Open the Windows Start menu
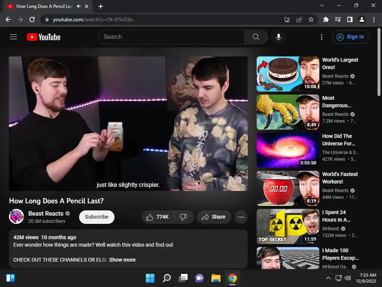Screen dimensions: 382x287 coord(150,278)
